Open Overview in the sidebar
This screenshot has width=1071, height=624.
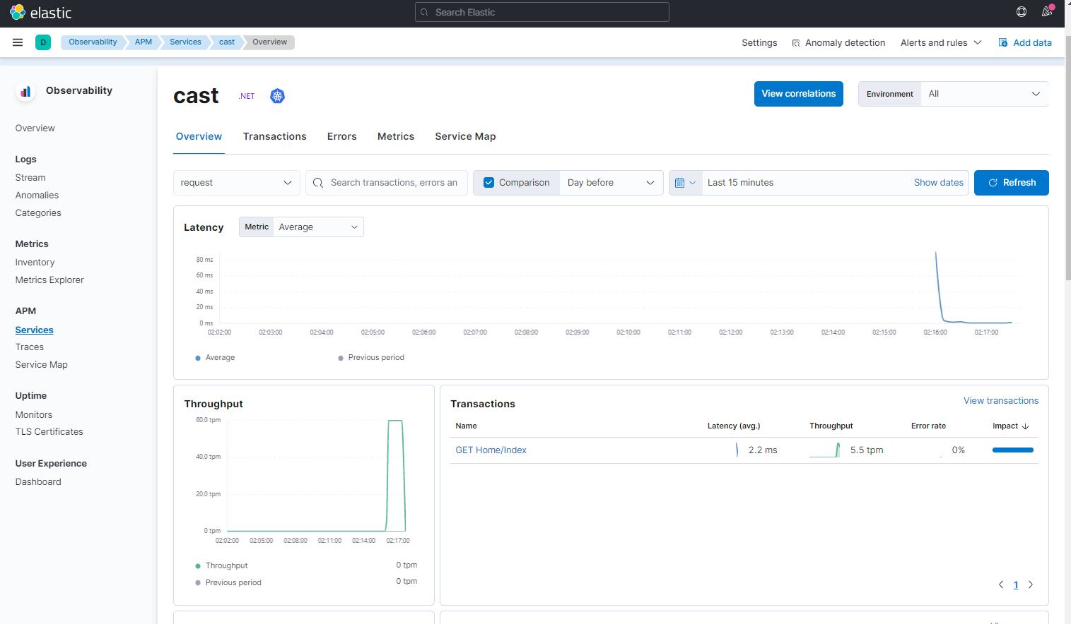coord(35,128)
